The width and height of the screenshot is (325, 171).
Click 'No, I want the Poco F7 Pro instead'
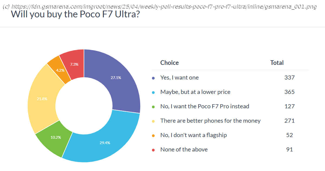[205, 106]
